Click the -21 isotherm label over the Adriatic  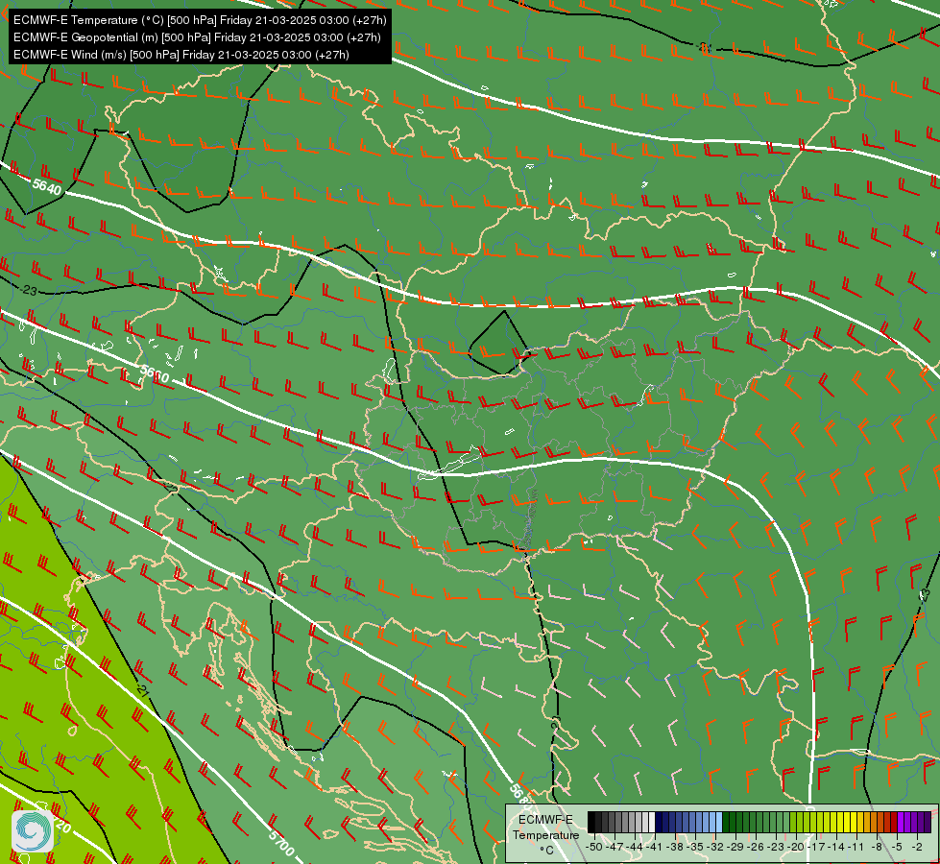click(x=141, y=690)
